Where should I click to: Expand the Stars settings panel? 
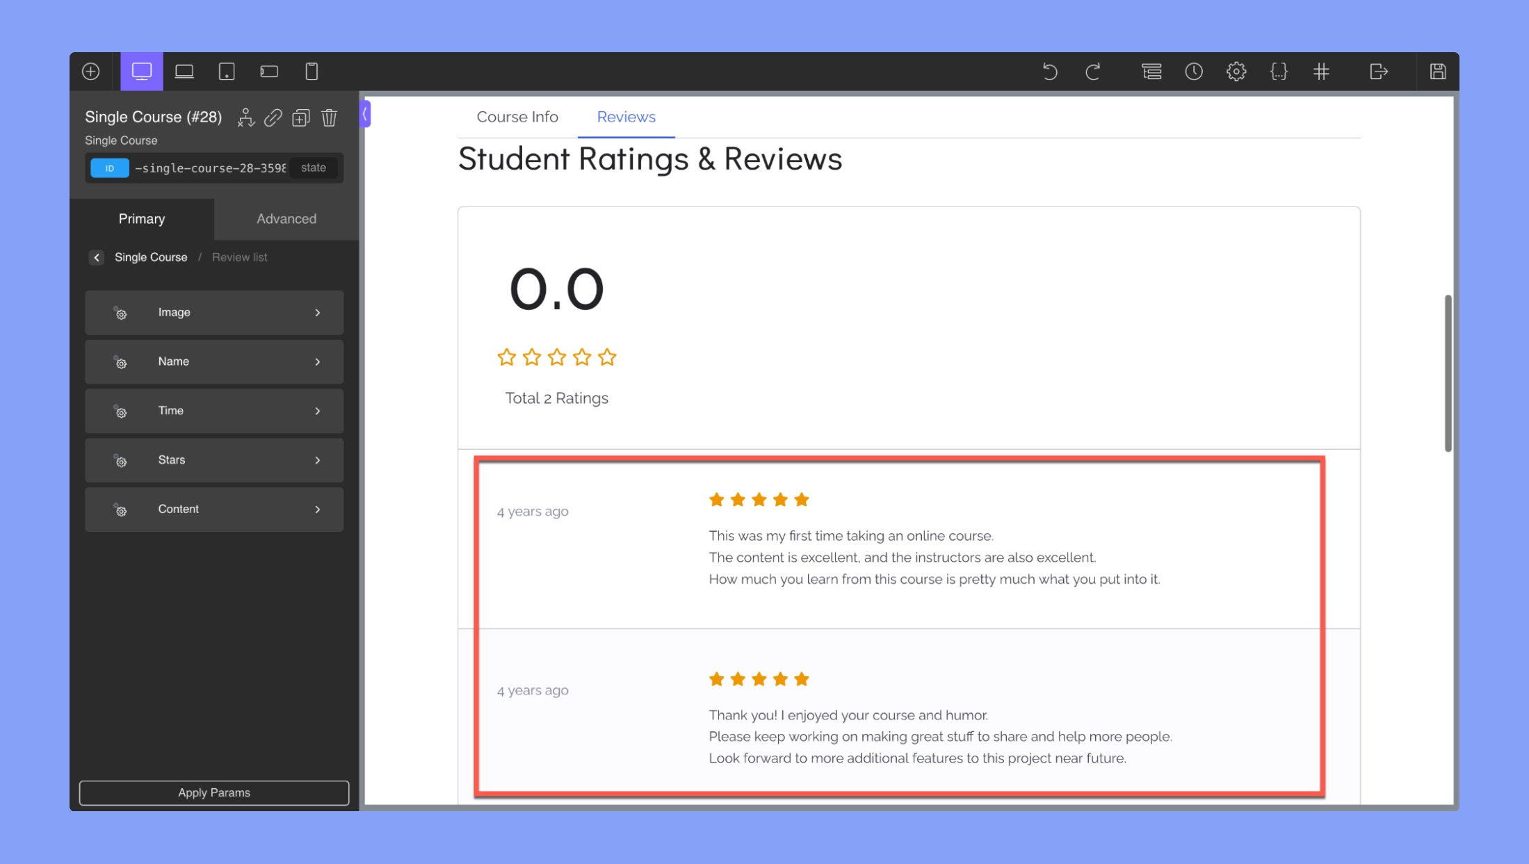click(x=213, y=459)
